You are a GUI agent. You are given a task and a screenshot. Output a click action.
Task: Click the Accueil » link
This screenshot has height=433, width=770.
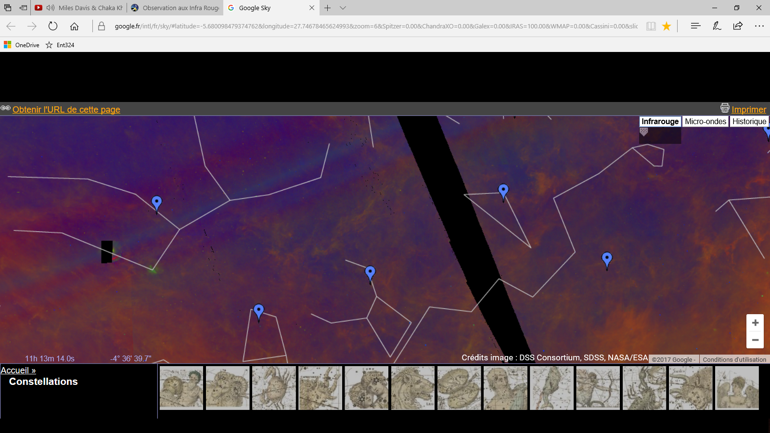coord(18,370)
